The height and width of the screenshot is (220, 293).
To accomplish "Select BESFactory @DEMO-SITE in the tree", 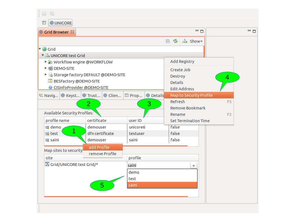I will tap(77, 81).
